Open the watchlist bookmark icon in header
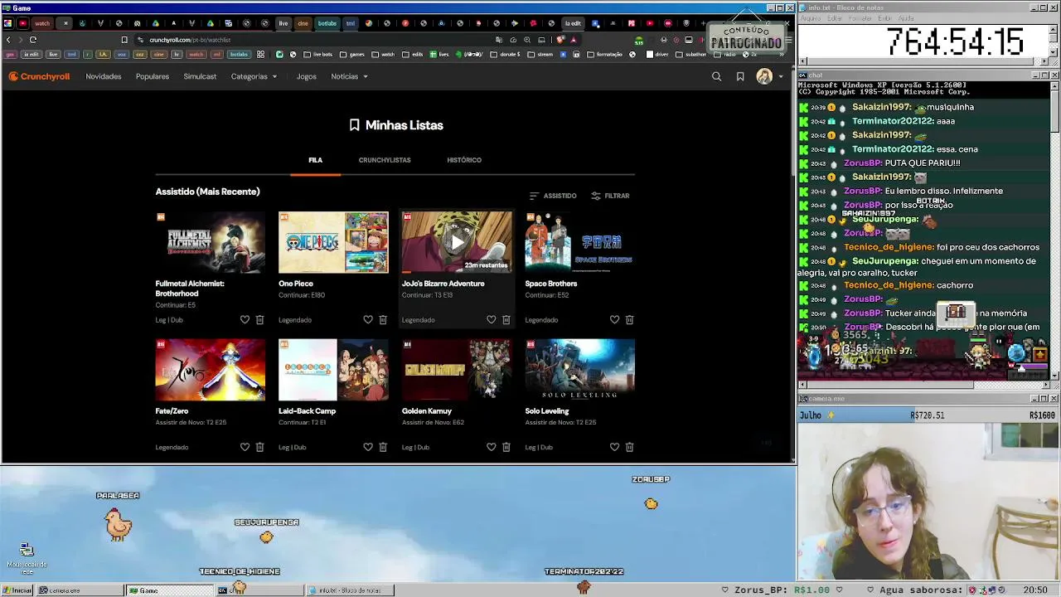Viewport: 1061px width, 597px height. 740,76
